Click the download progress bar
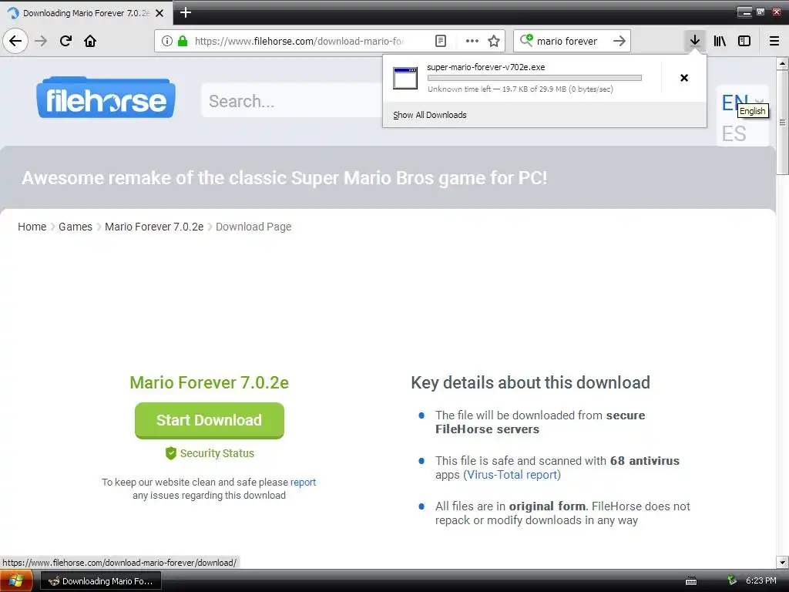This screenshot has width=789, height=592. pos(535,78)
